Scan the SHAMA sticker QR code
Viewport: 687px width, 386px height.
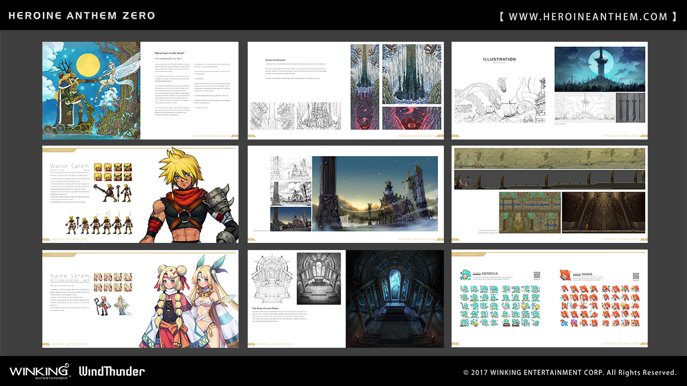click(636, 275)
